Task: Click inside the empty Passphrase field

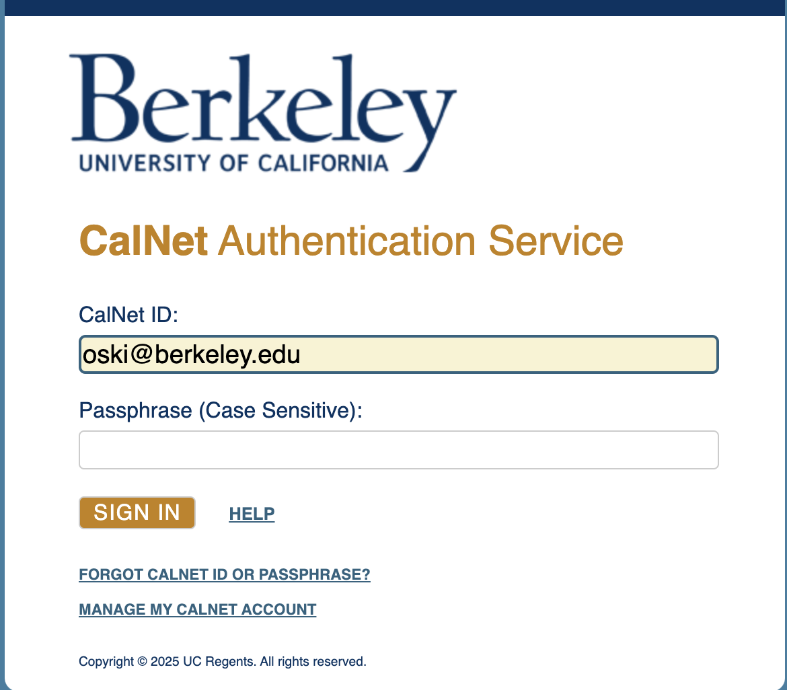Action: click(x=398, y=450)
